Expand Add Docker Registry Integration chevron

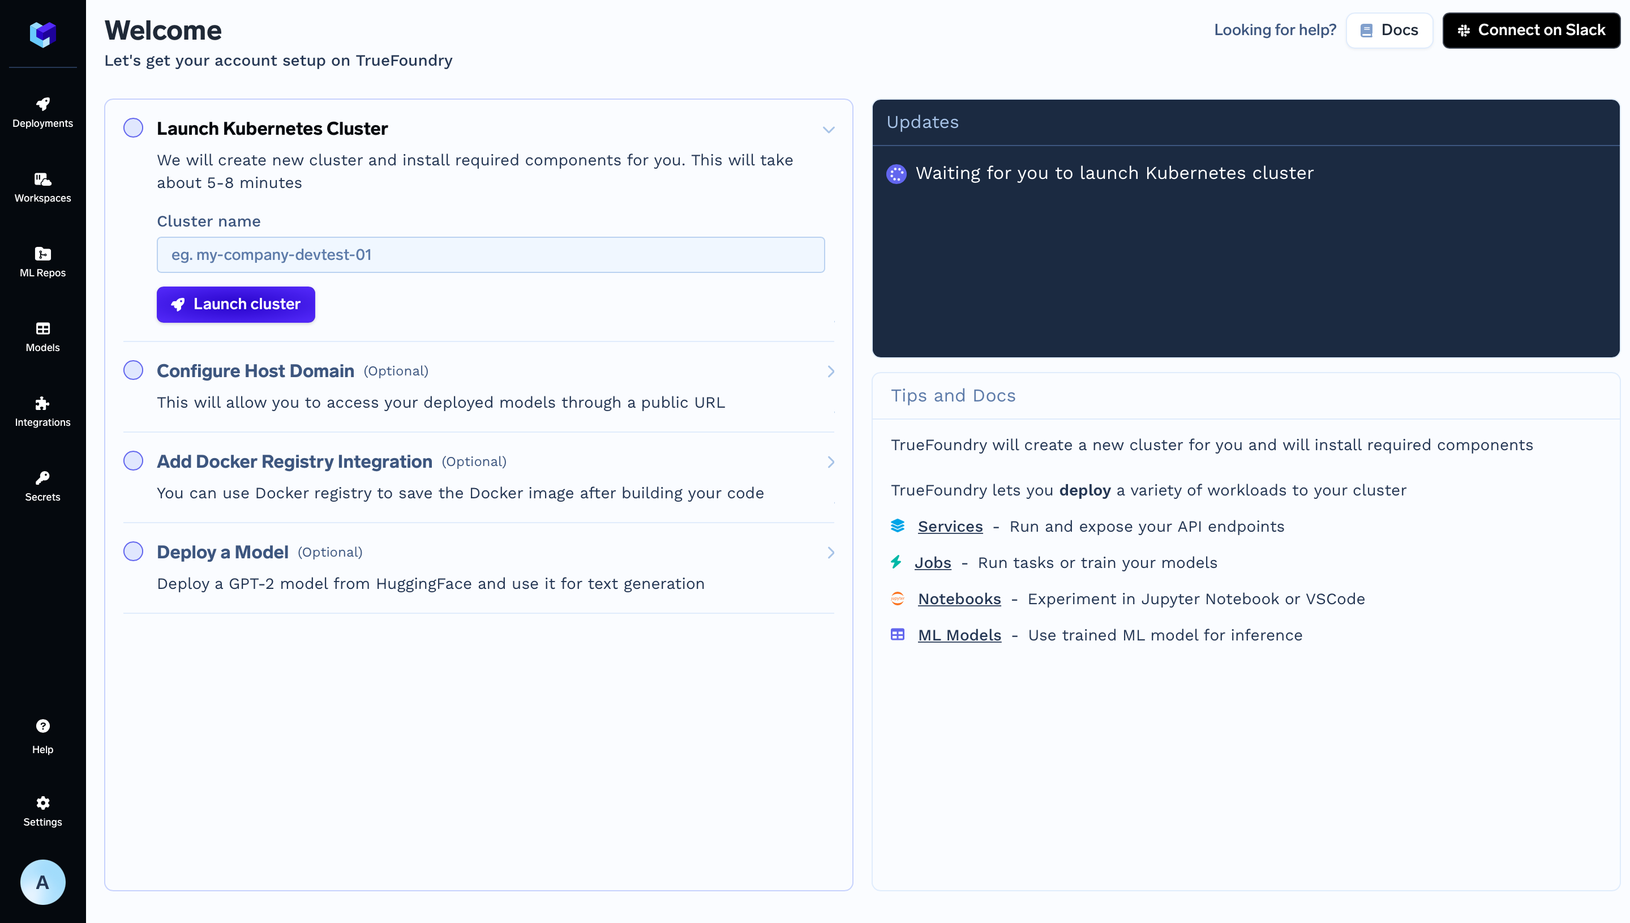830,462
